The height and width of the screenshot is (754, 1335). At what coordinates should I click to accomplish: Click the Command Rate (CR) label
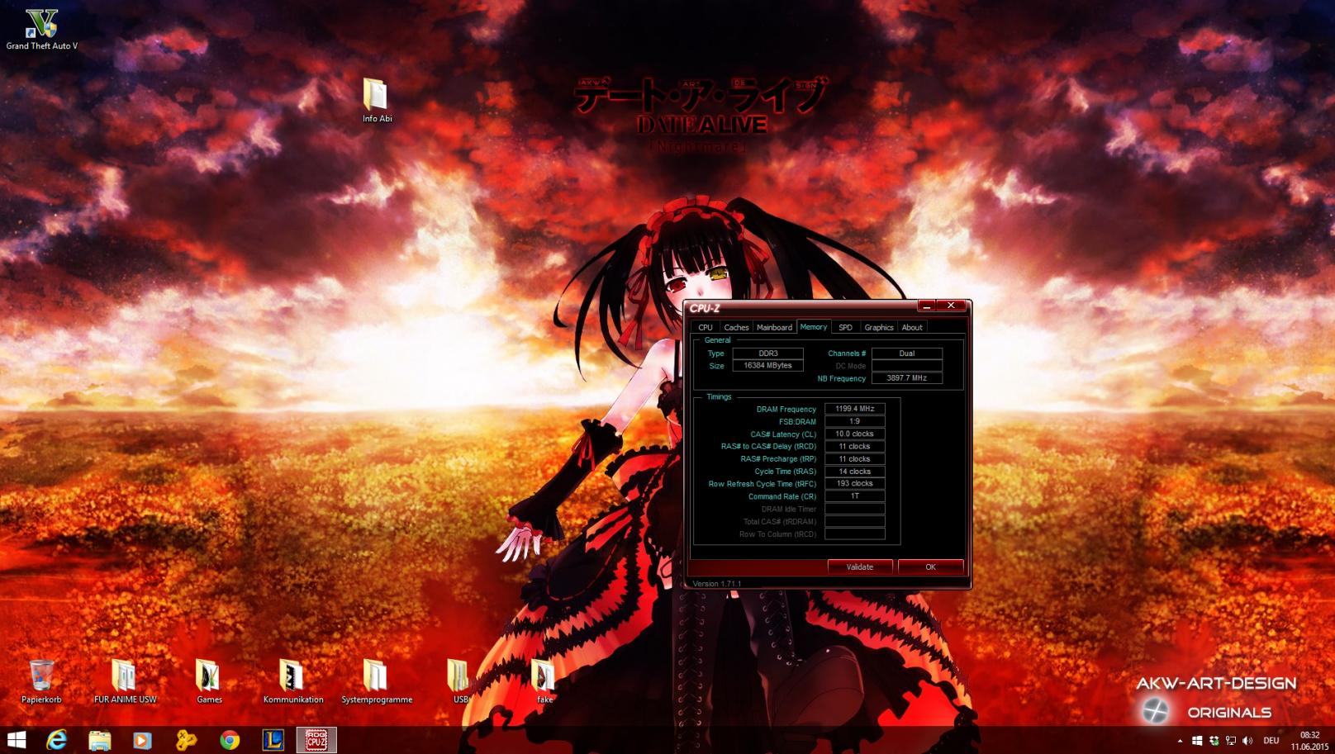pyautogui.click(x=782, y=496)
